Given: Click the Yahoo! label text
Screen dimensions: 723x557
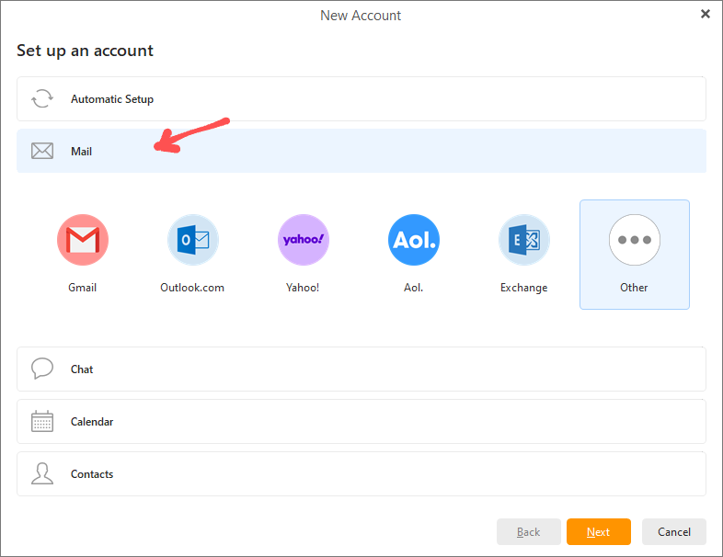Looking at the screenshot, I should tap(303, 288).
